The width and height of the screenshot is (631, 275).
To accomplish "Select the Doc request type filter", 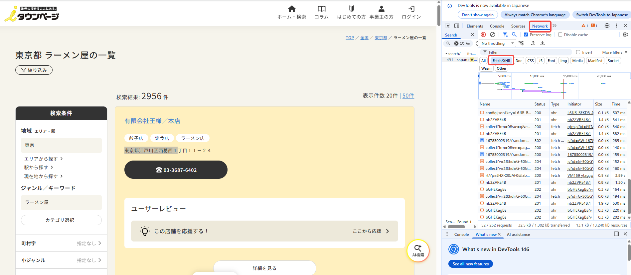I will [519, 61].
